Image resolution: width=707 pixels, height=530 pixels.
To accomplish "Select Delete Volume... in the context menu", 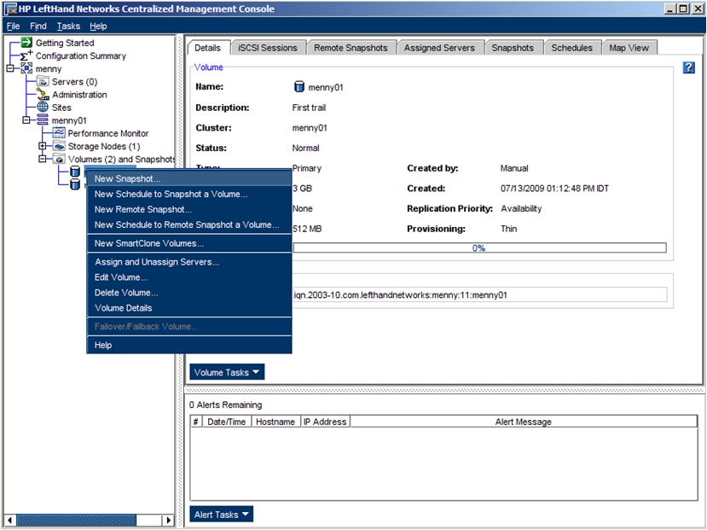I will click(189, 292).
